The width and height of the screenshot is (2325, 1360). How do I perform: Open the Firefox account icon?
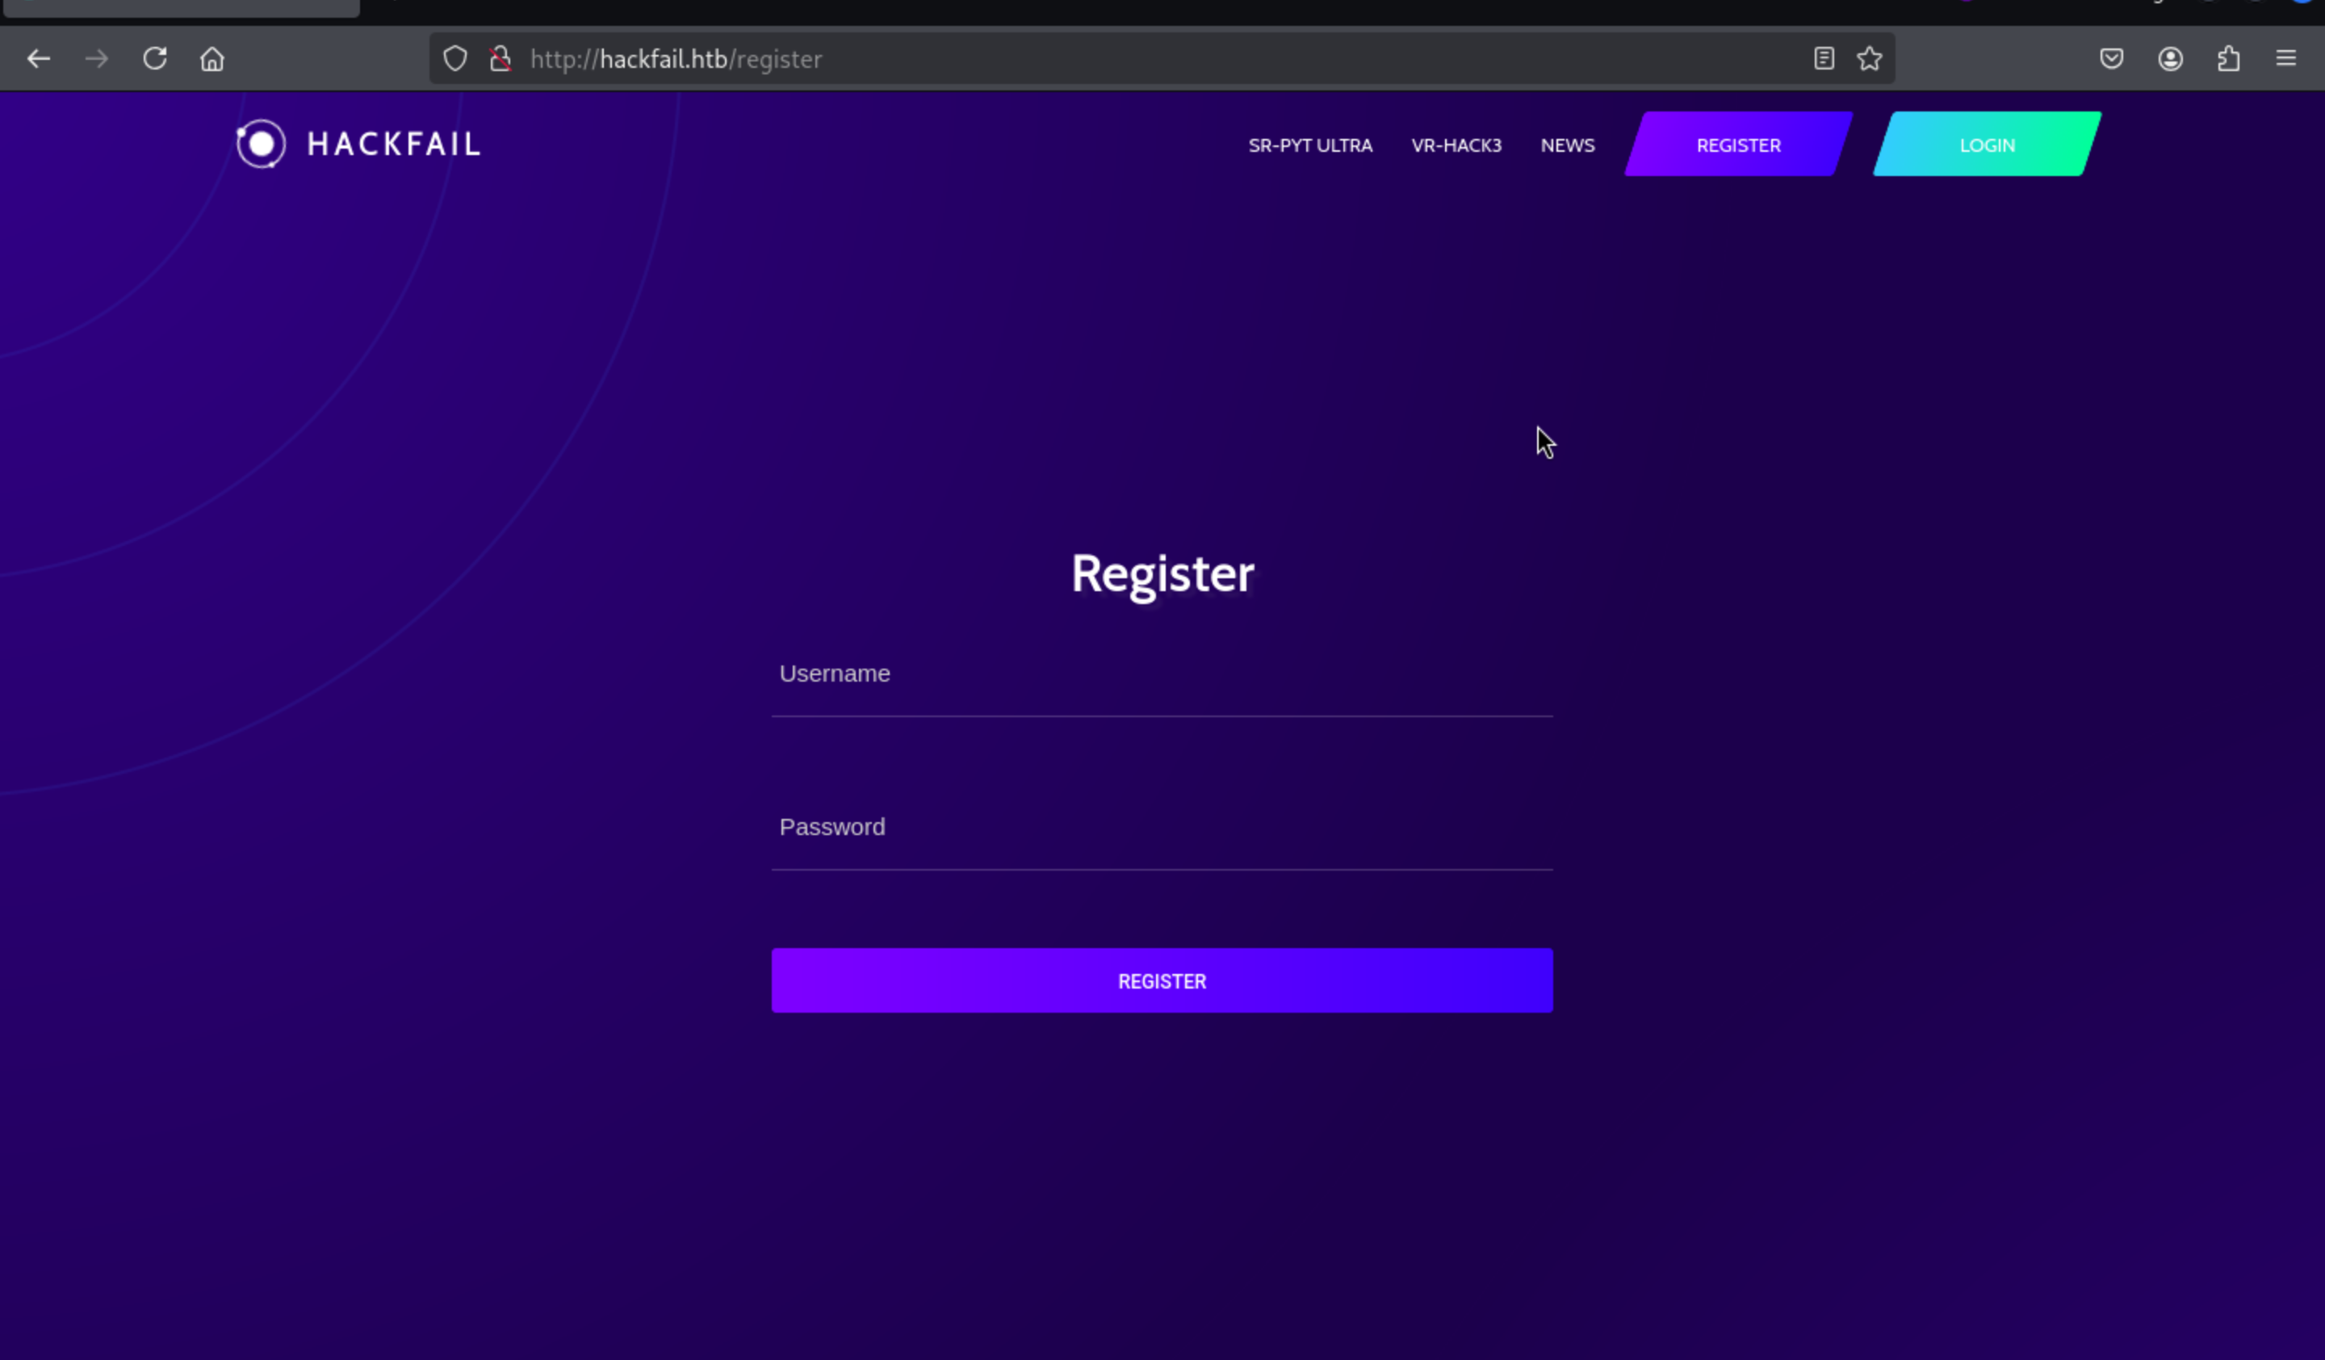tap(2170, 59)
